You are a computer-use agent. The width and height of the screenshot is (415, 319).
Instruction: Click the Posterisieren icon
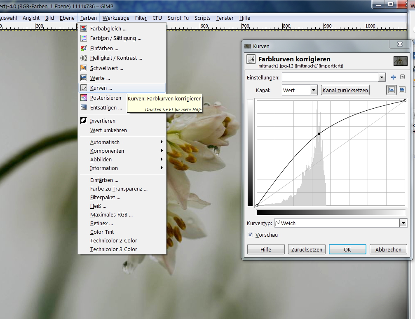tap(84, 98)
